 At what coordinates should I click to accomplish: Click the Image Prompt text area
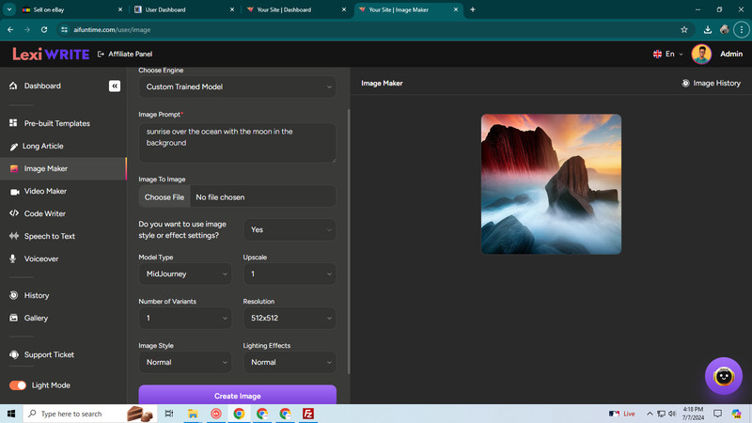point(237,143)
